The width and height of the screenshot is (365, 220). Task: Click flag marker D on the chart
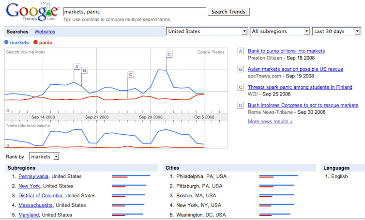169,55
